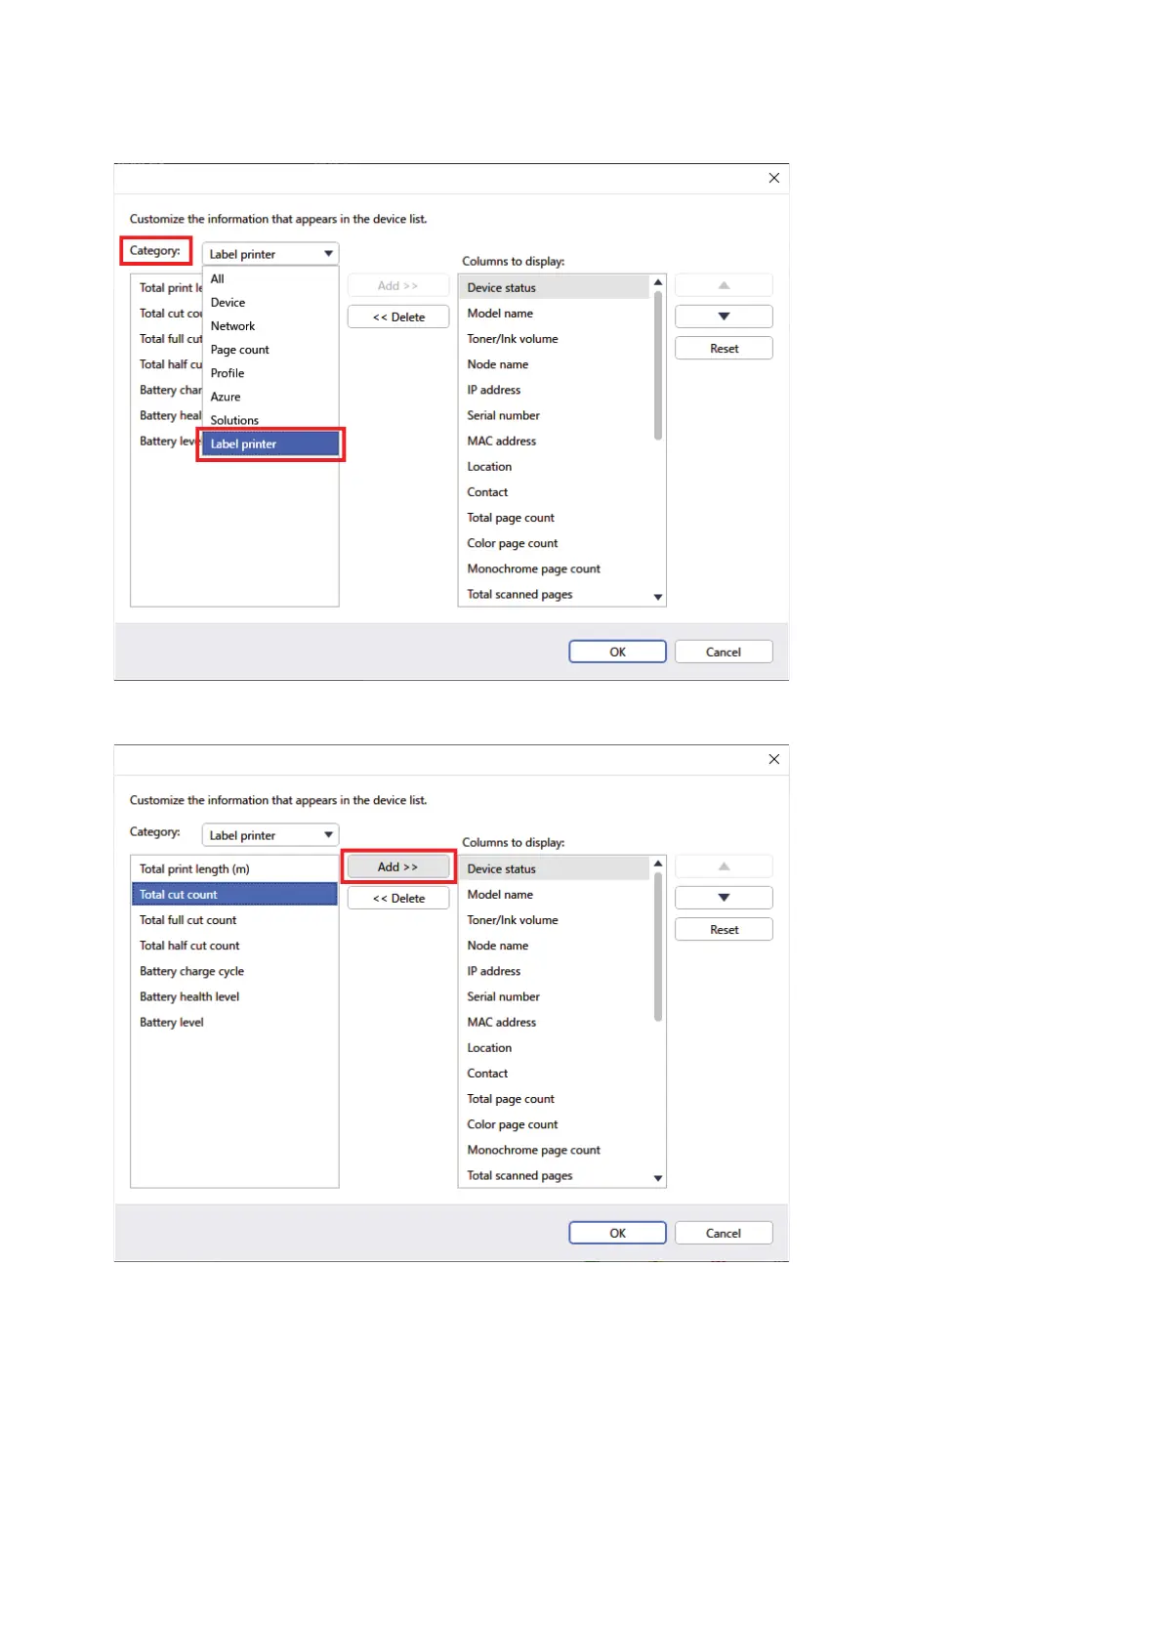Select Contact column in dialog with open Category list

[x=555, y=491]
